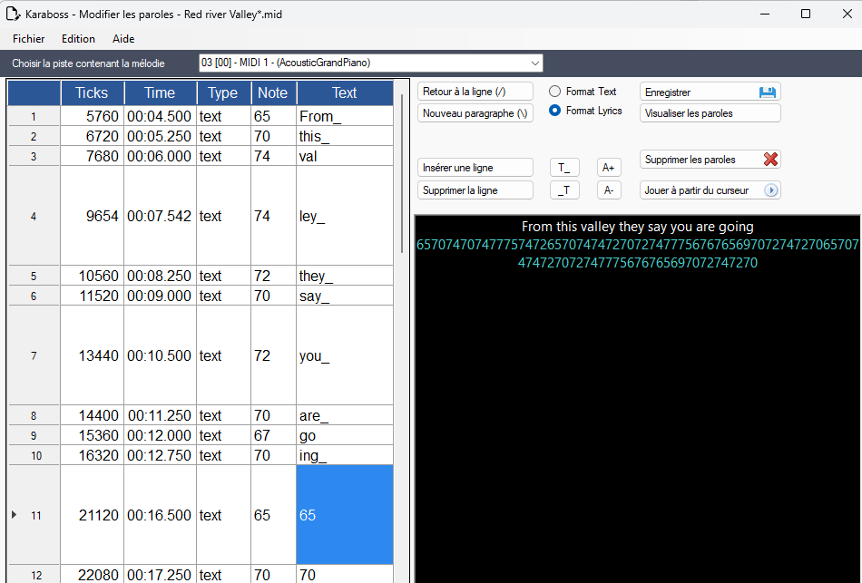Click Retour à la ligne (/) button

pyautogui.click(x=475, y=92)
